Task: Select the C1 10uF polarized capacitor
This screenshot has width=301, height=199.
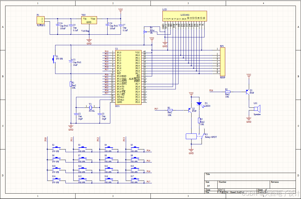Action: click(71, 61)
